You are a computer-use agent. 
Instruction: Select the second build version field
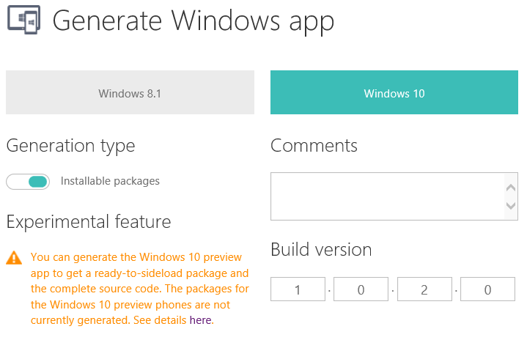[x=361, y=289]
